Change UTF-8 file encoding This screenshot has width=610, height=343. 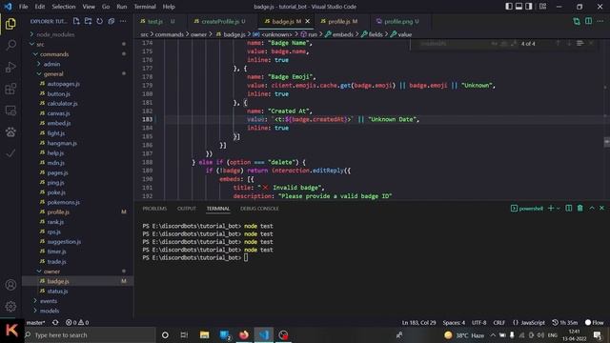click(478, 322)
